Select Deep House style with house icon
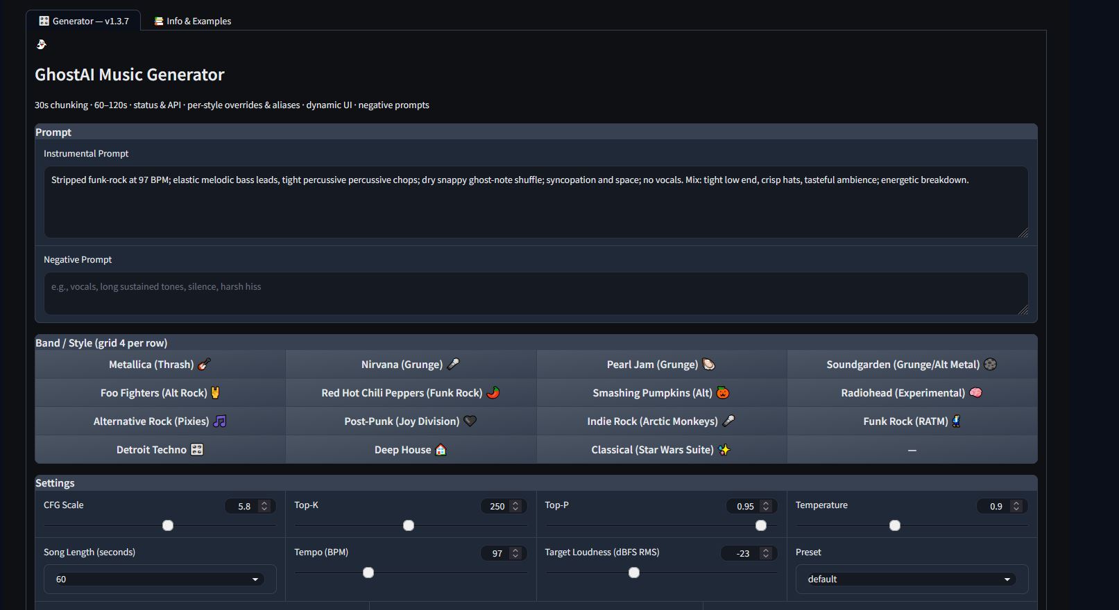The width and height of the screenshot is (1119, 610). tap(410, 450)
